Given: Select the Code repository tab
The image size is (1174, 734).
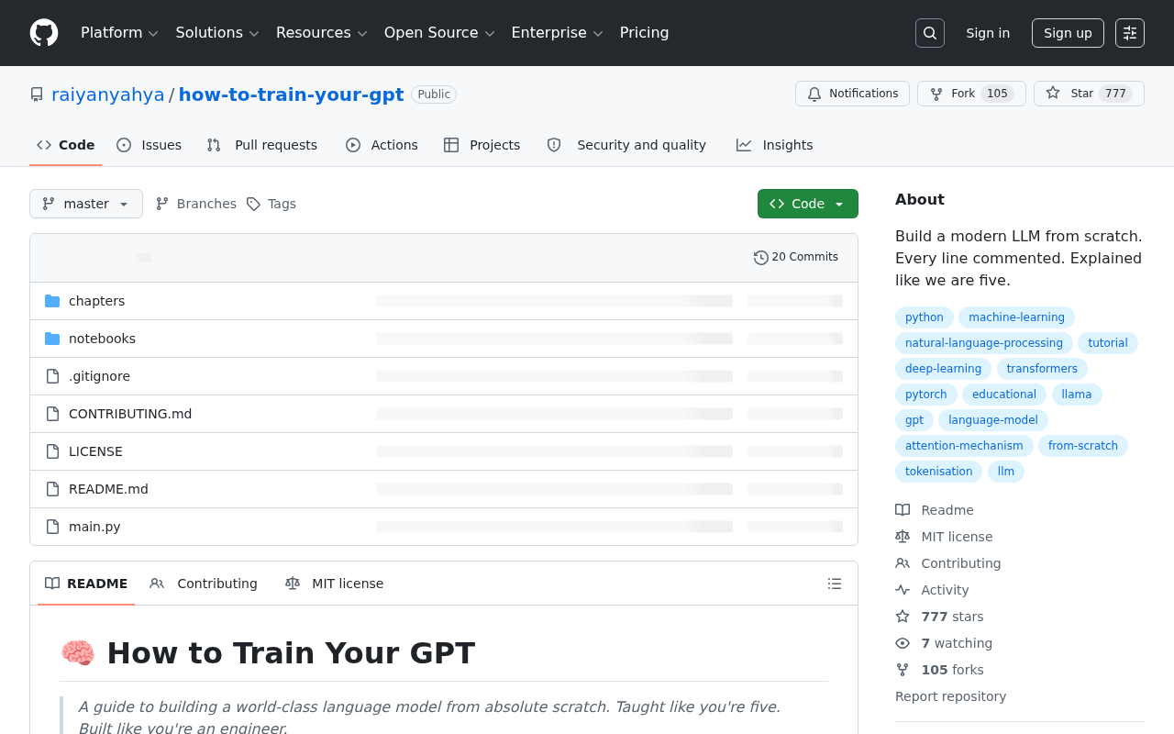Looking at the screenshot, I should pyautogui.click(x=66, y=145).
